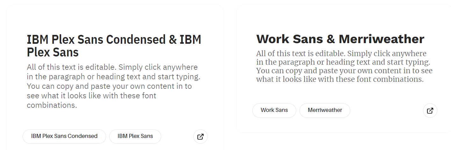Open external link icon in Work Sans card

pos(430,111)
